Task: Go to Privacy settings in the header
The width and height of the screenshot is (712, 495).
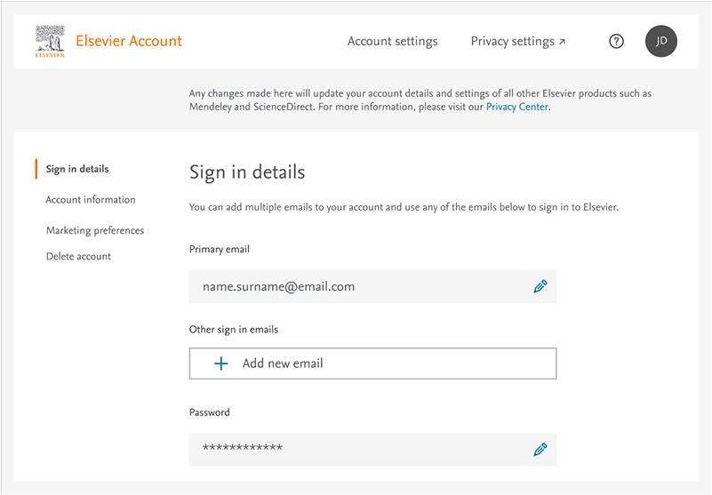Action: coord(512,41)
